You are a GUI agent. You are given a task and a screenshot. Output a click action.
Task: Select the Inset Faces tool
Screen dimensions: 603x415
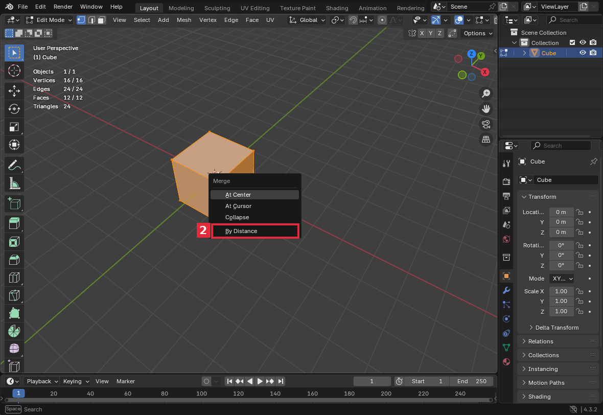14,242
